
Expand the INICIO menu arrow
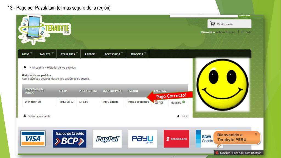point(31,53)
